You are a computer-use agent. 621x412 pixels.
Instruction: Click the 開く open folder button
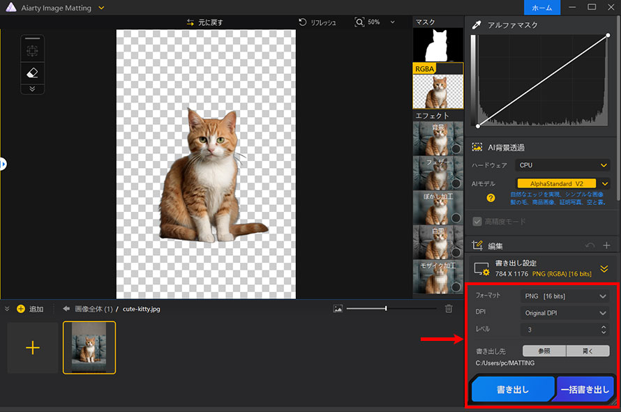click(x=588, y=351)
